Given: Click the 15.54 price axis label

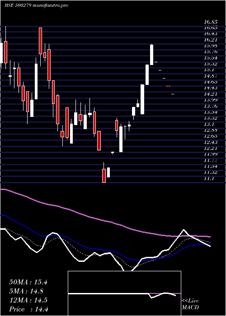Looking at the screenshot, I should (x=211, y=58).
